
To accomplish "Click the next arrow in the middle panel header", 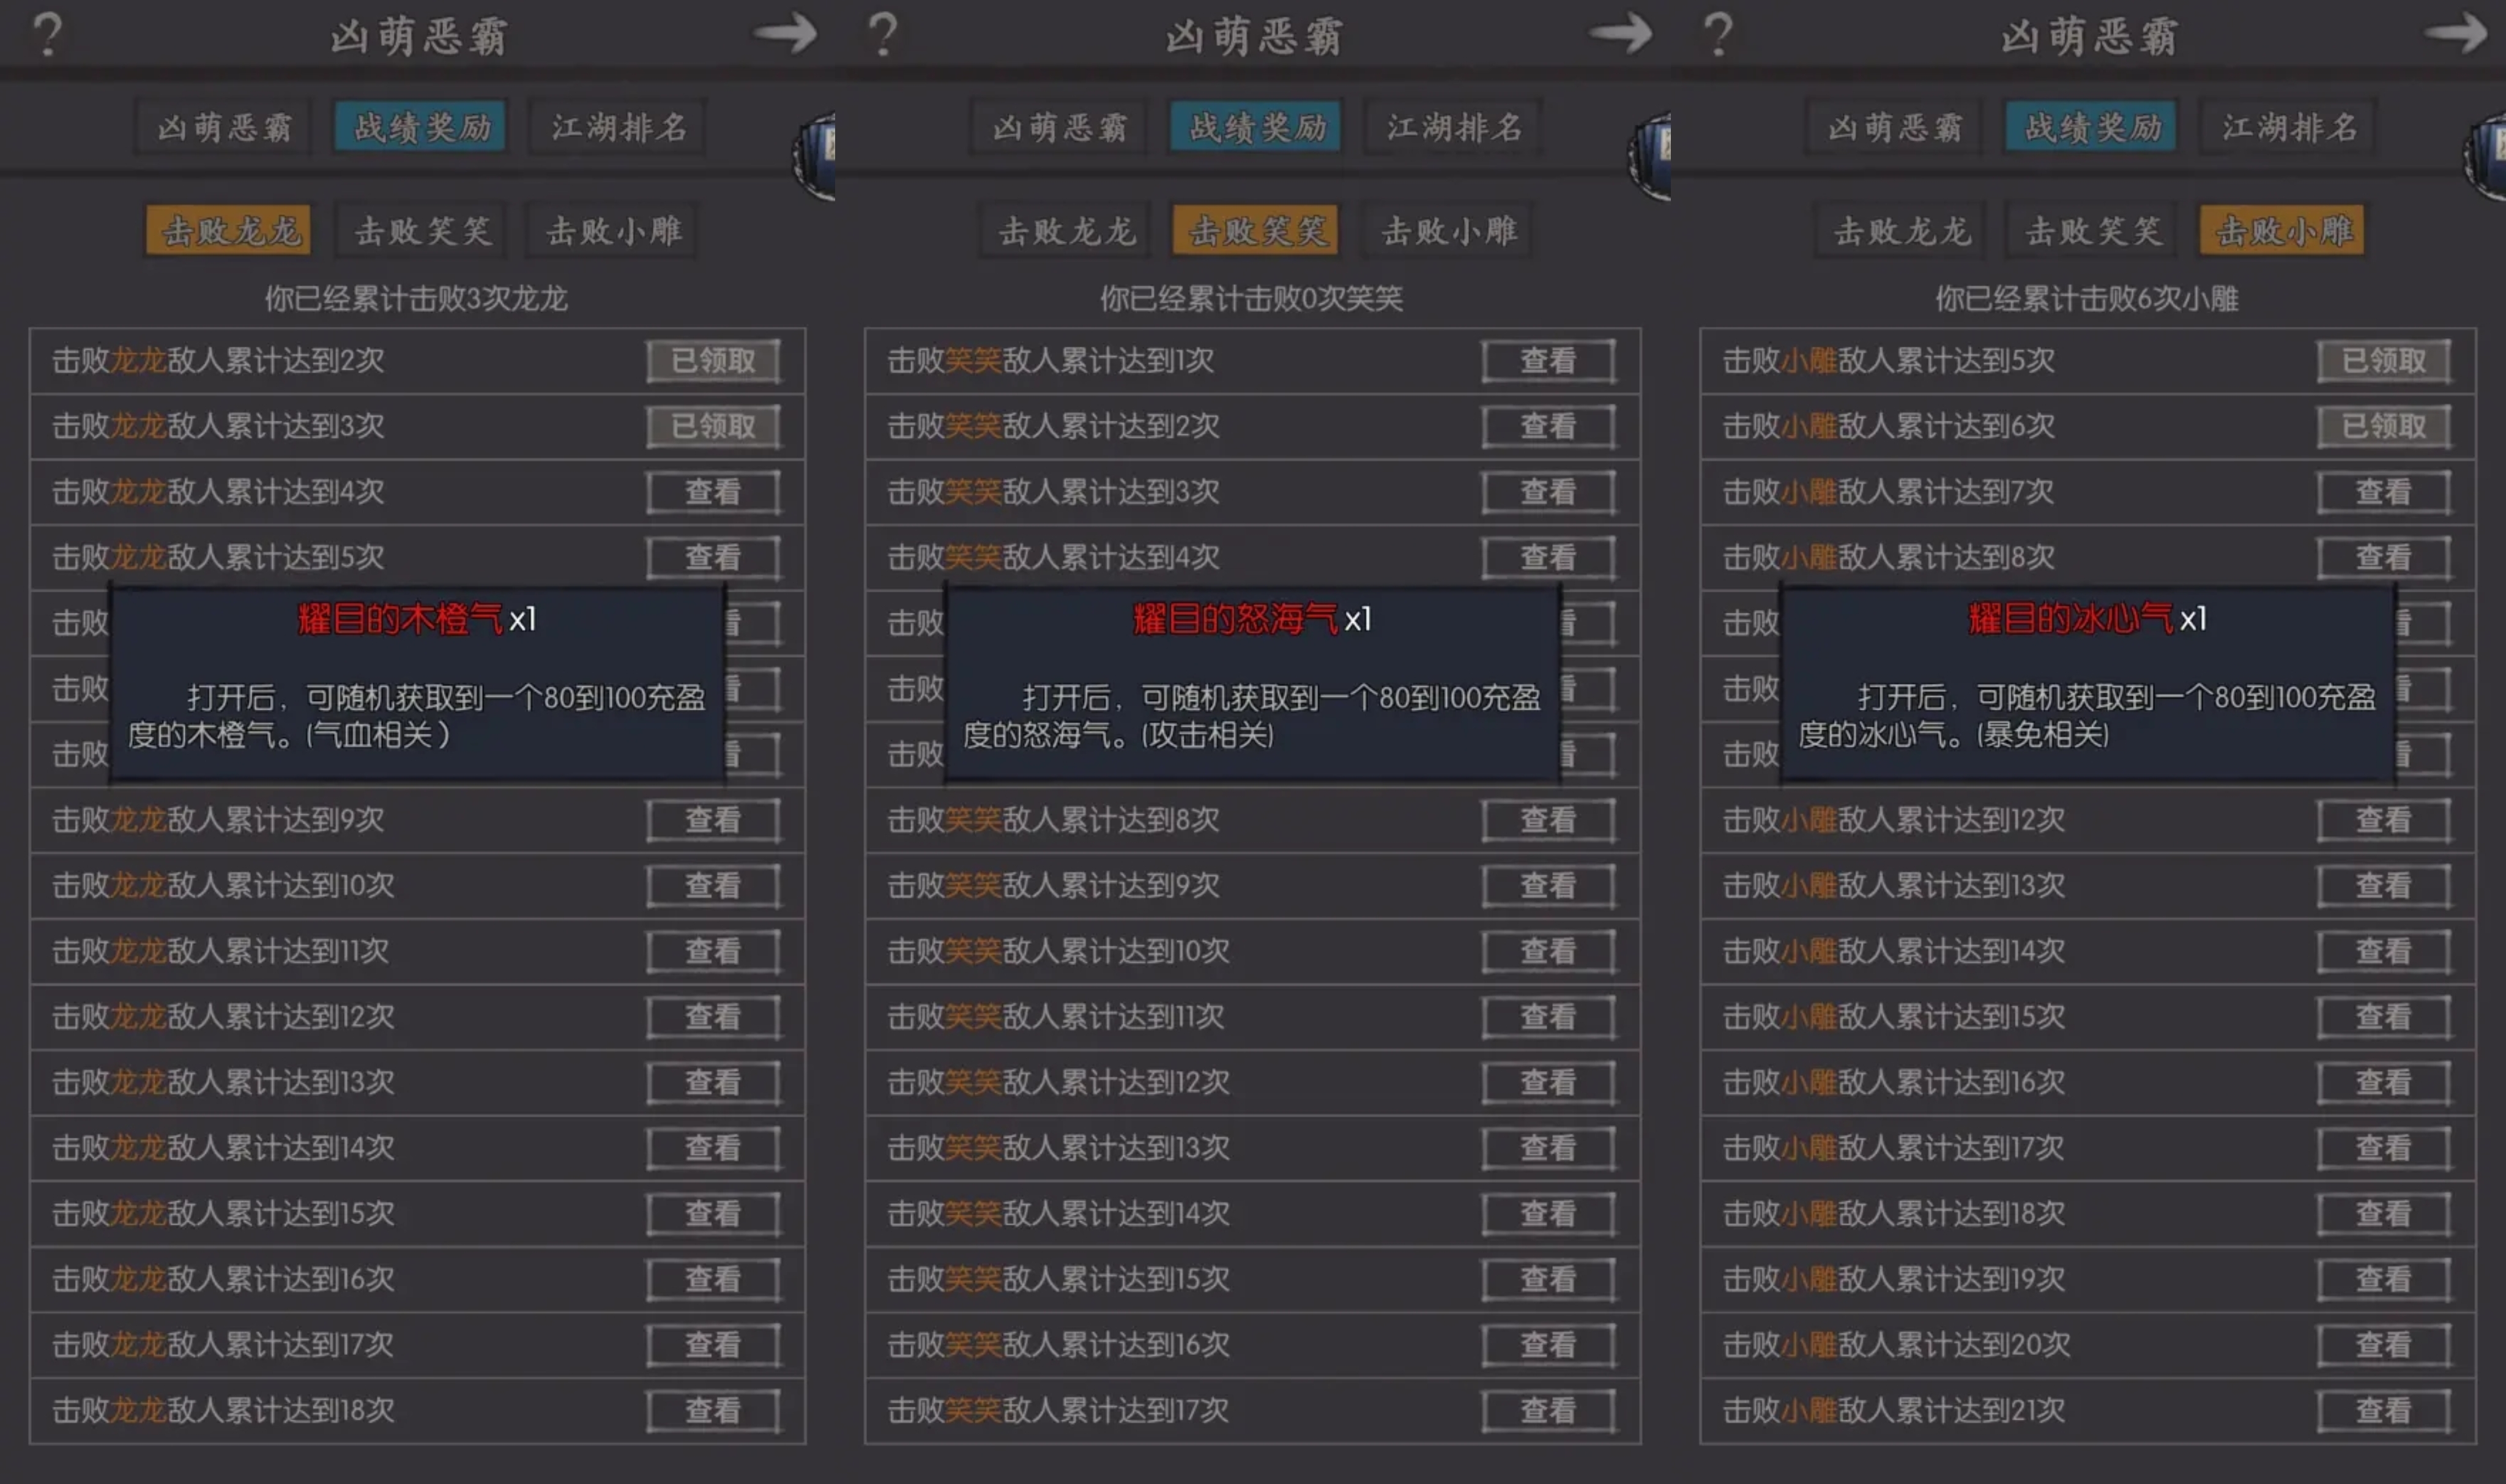I will click(x=1620, y=34).
